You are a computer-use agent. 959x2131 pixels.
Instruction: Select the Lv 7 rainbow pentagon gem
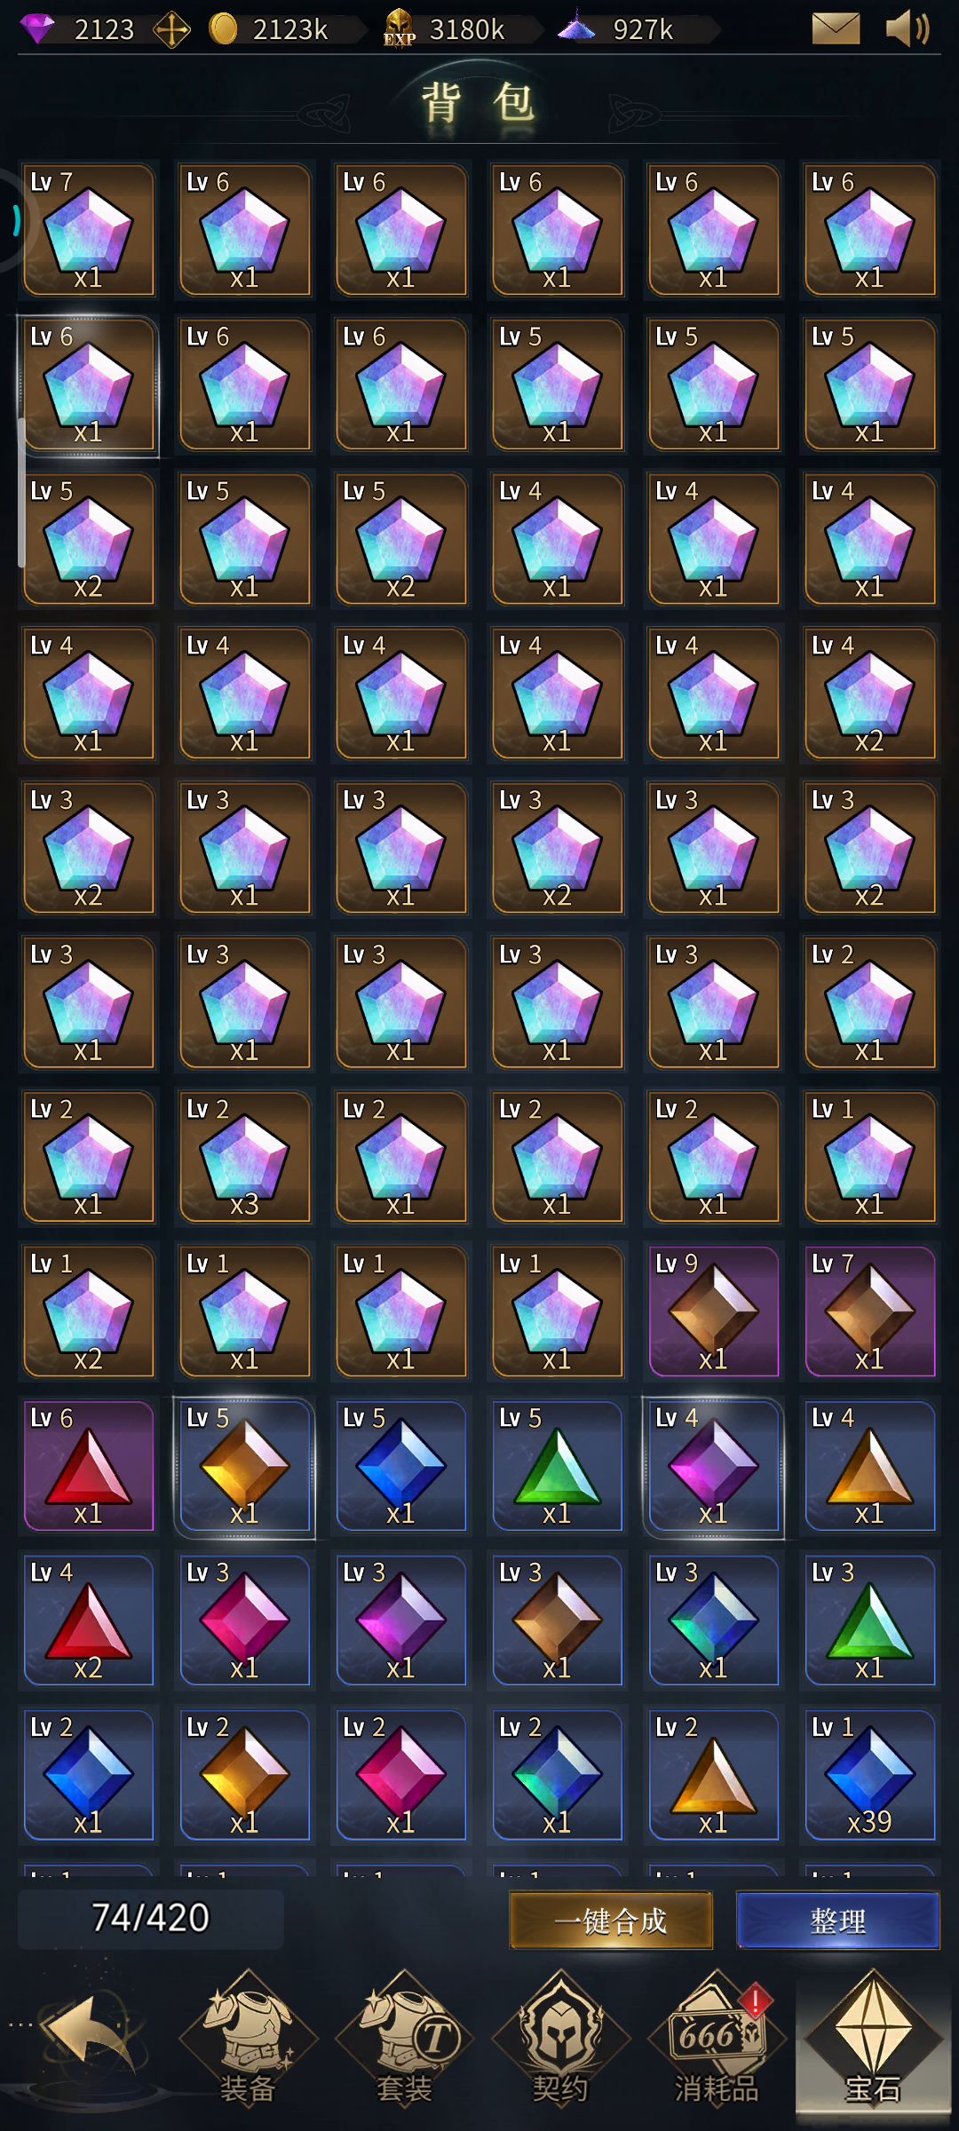coord(89,230)
